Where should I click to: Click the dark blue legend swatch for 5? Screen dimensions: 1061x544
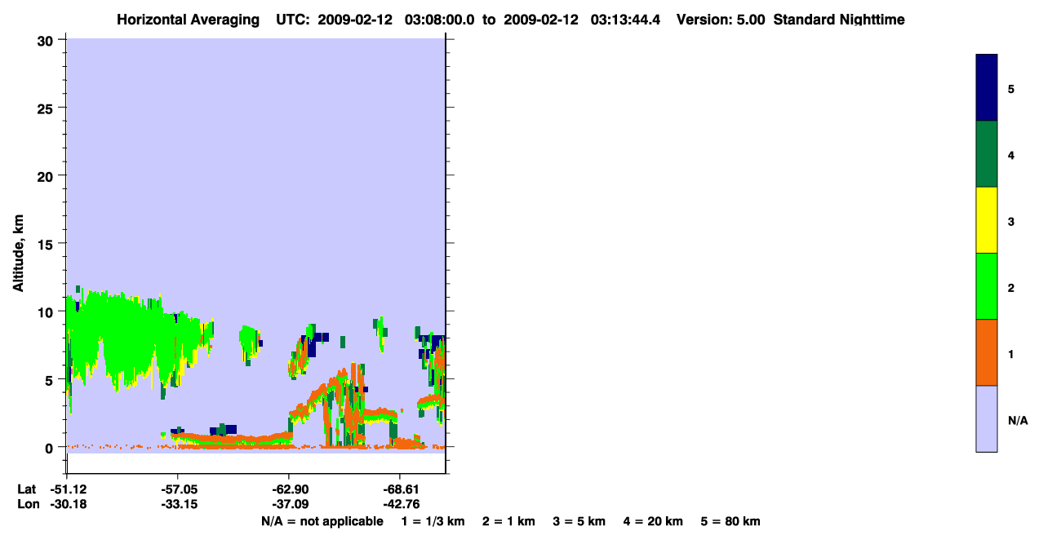click(x=986, y=87)
